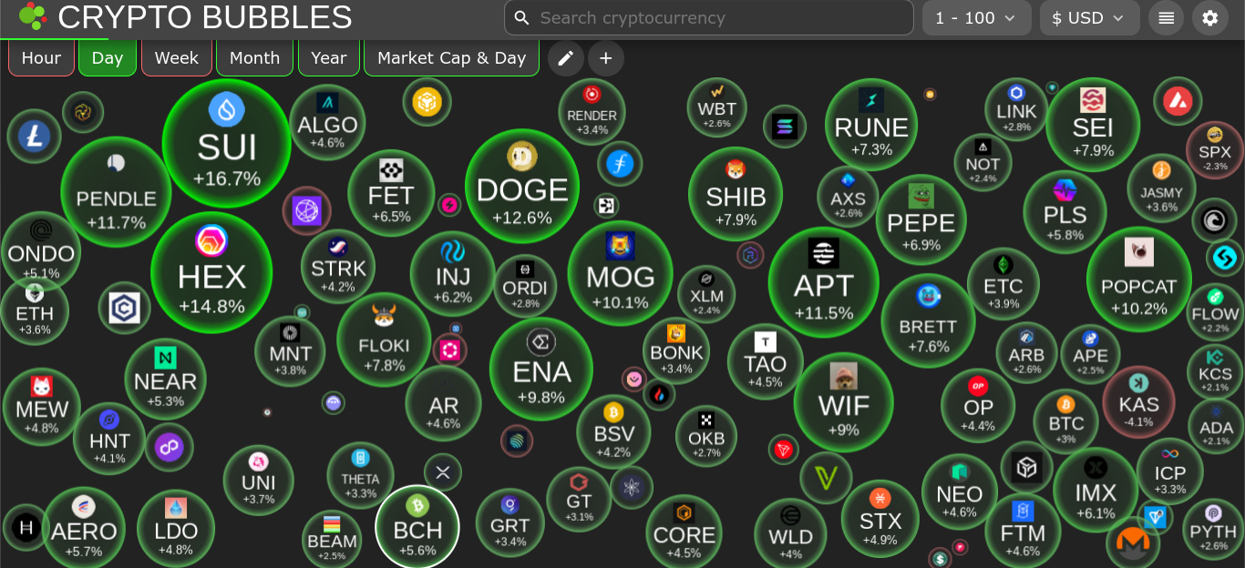Viewport: 1245px width, 568px height.
Task: Open the POPCAT bubble
Action: [x=1139, y=279]
